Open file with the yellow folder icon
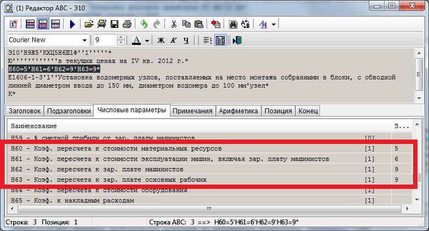This screenshot has height=231, width=429. [89, 24]
